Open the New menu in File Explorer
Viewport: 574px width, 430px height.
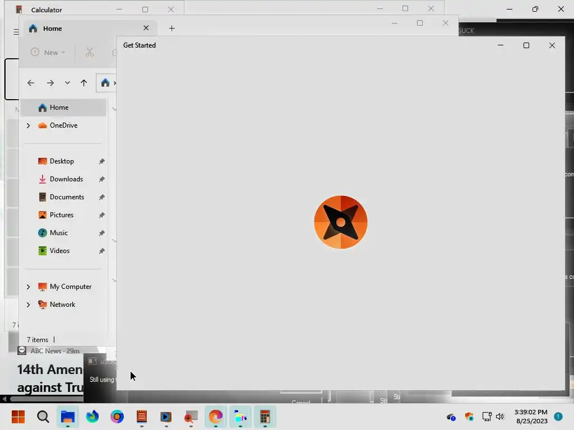(48, 52)
